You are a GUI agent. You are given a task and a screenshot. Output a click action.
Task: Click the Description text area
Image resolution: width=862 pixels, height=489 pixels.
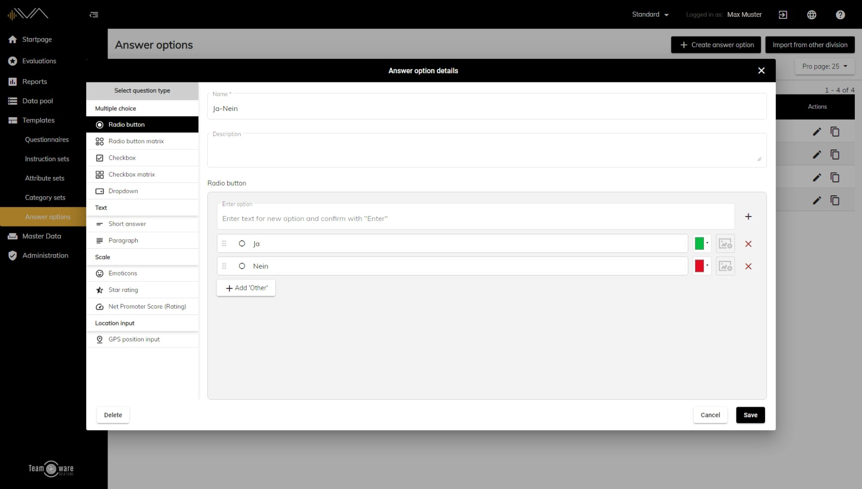487,150
